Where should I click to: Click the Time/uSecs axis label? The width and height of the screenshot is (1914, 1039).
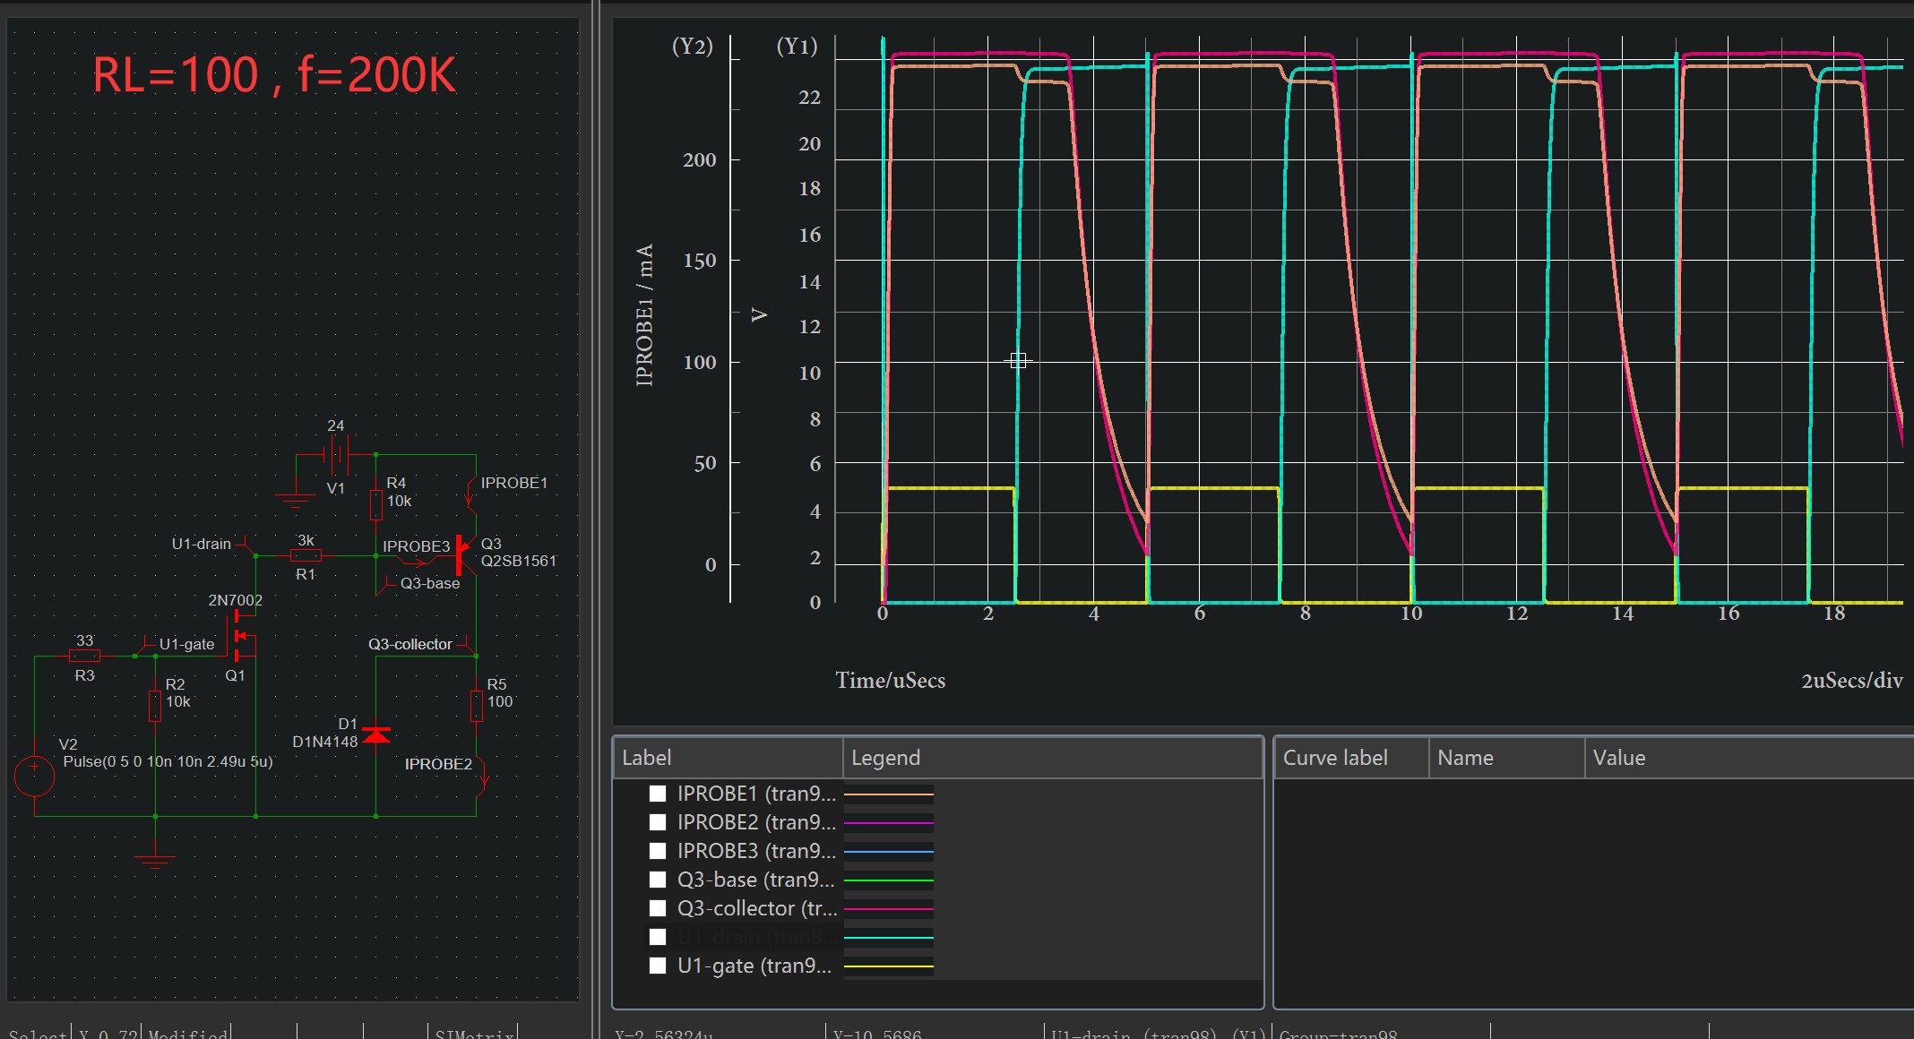click(x=891, y=681)
